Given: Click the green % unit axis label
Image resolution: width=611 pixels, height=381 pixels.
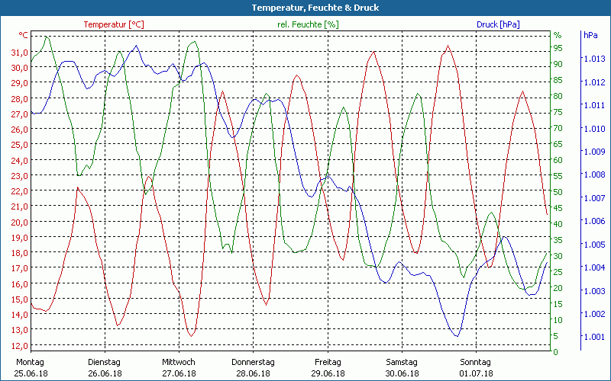Looking at the screenshot, I should (557, 35).
